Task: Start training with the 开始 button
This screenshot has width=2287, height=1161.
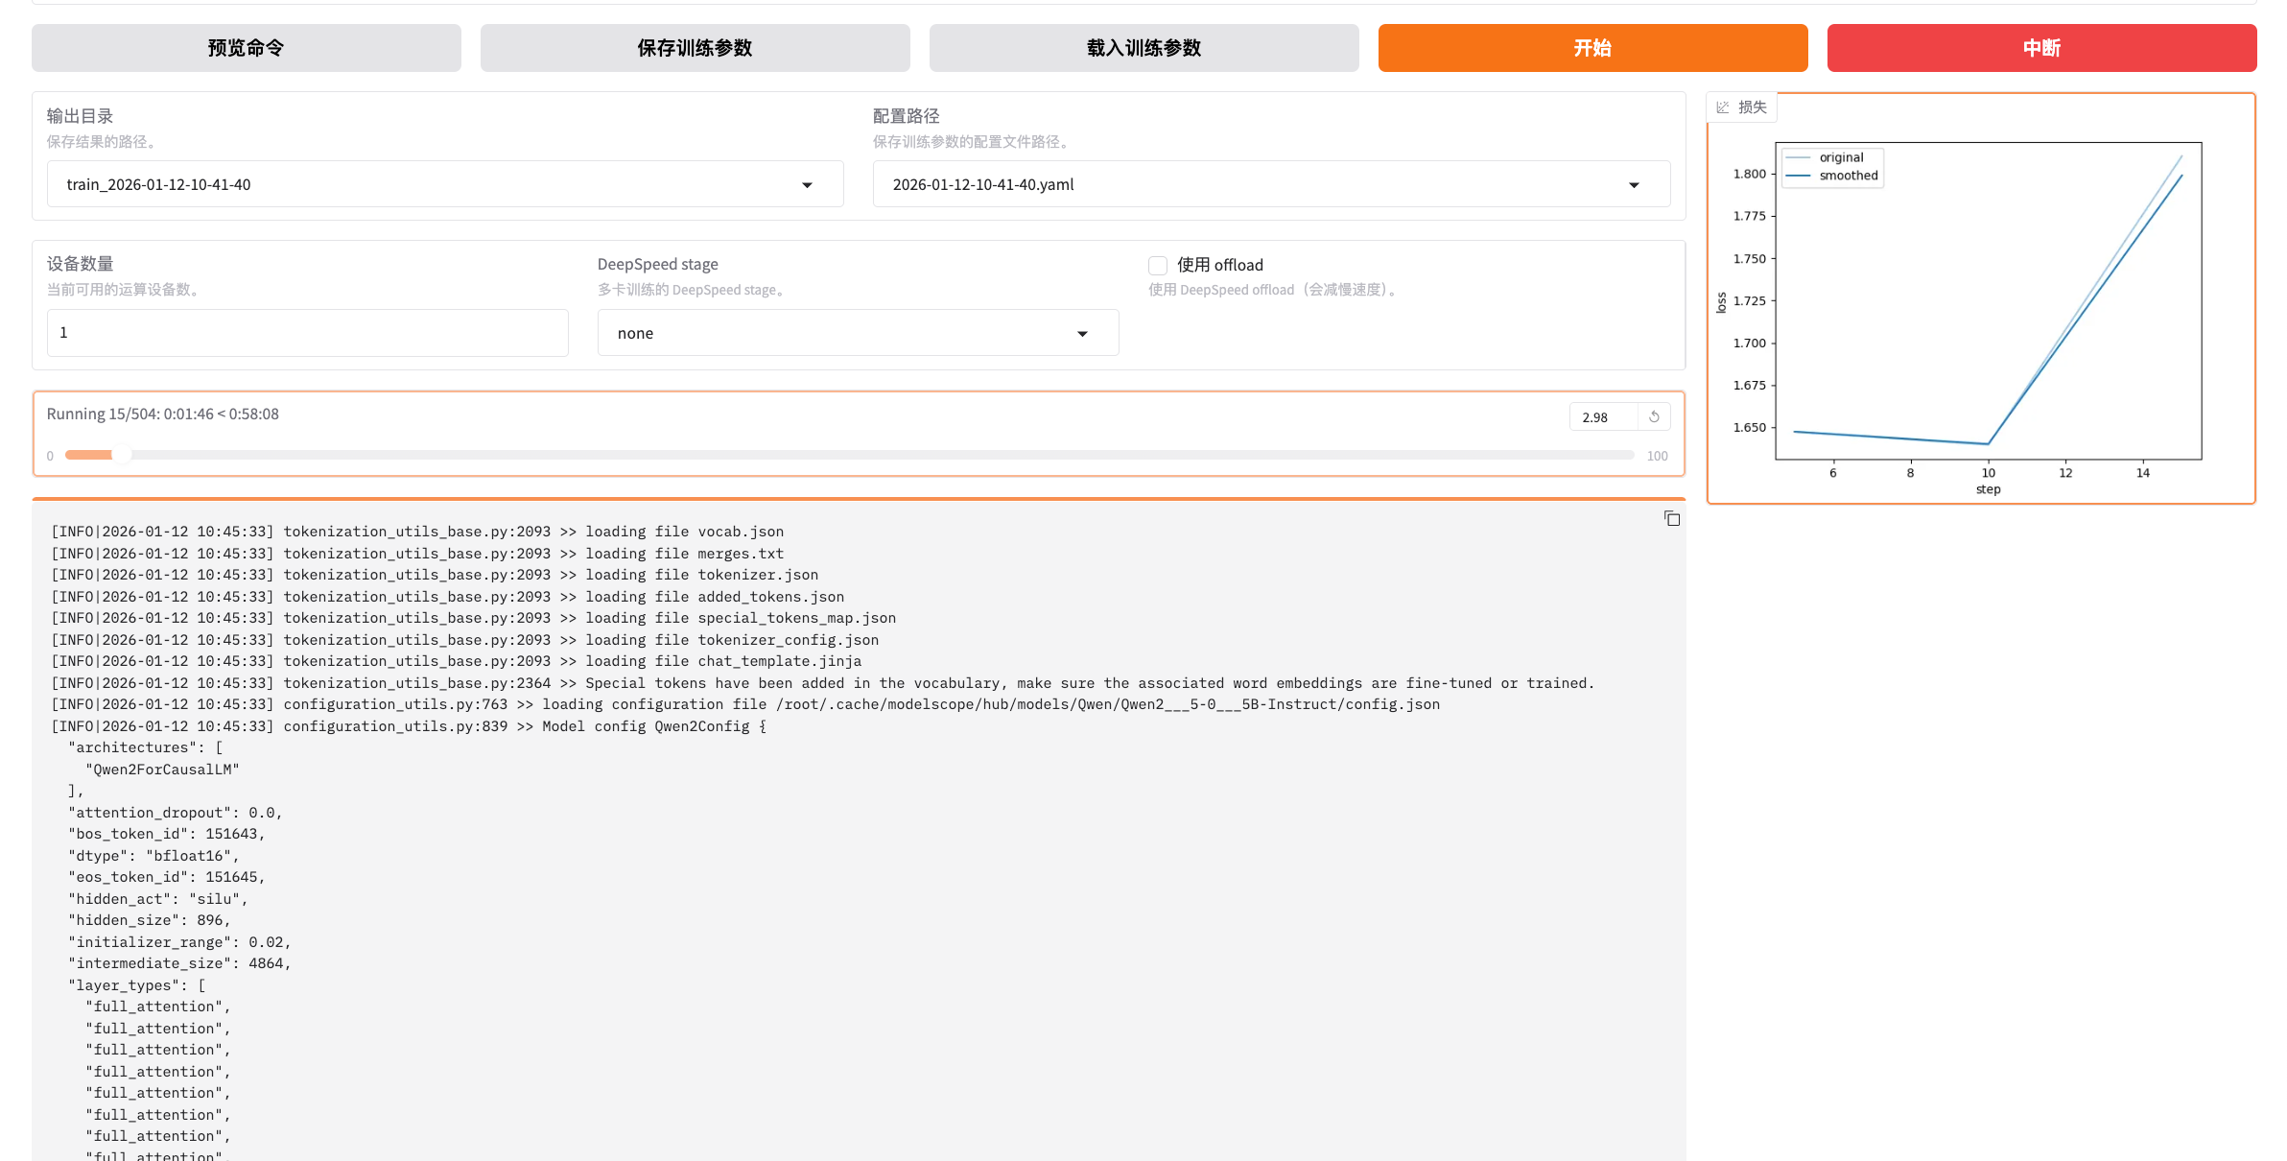Action: click(1592, 48)
